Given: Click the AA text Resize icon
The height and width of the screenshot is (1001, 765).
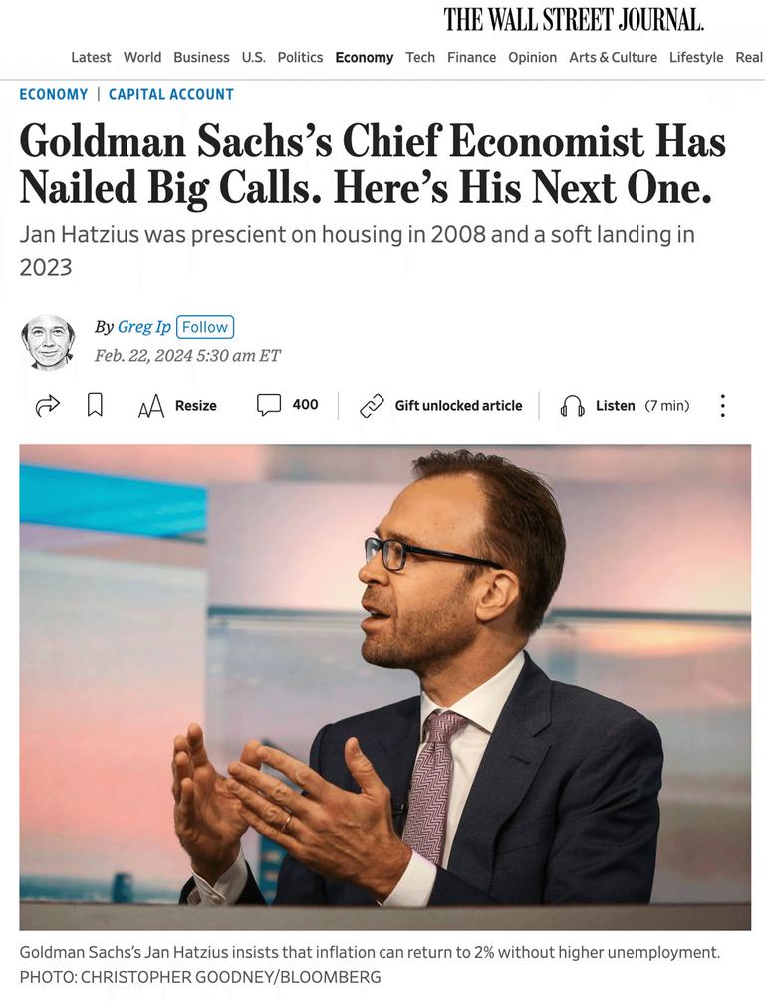Looking at the screenshot, I should pos(151,406).
